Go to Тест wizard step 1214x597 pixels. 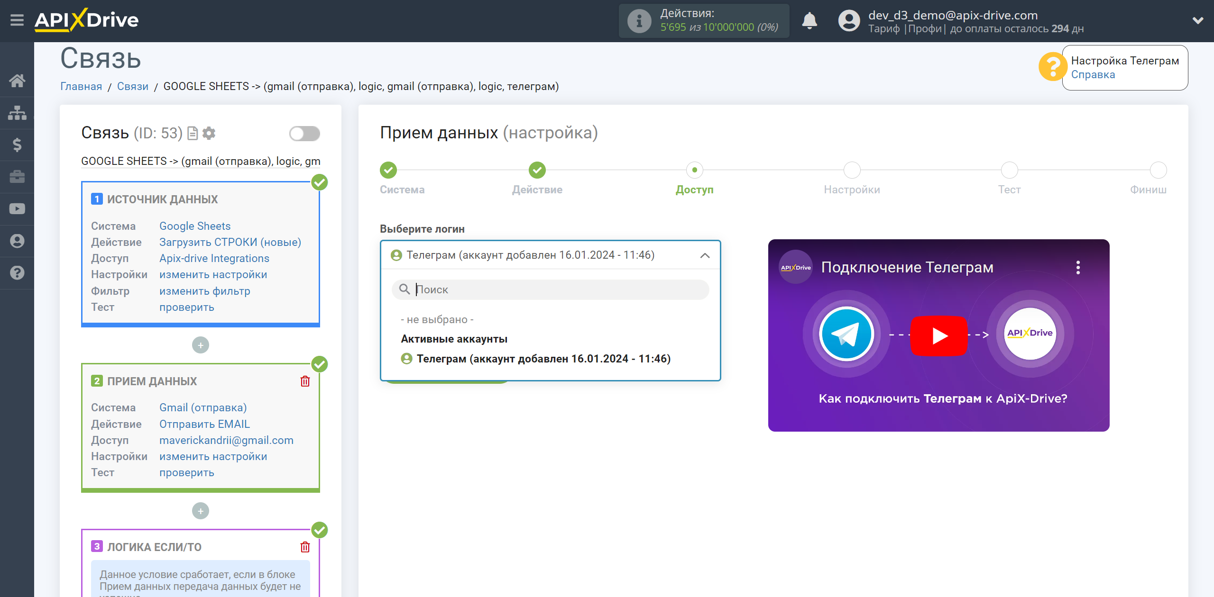point(1010,170)
